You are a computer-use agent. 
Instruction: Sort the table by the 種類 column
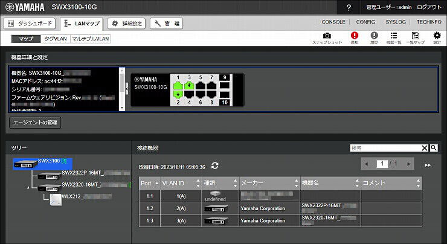click(x=220, y=183)
